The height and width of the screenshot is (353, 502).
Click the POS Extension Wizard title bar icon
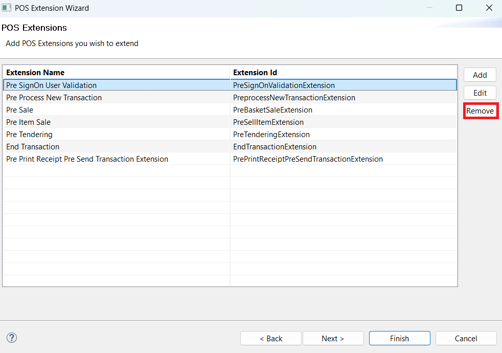click(7, 8)
